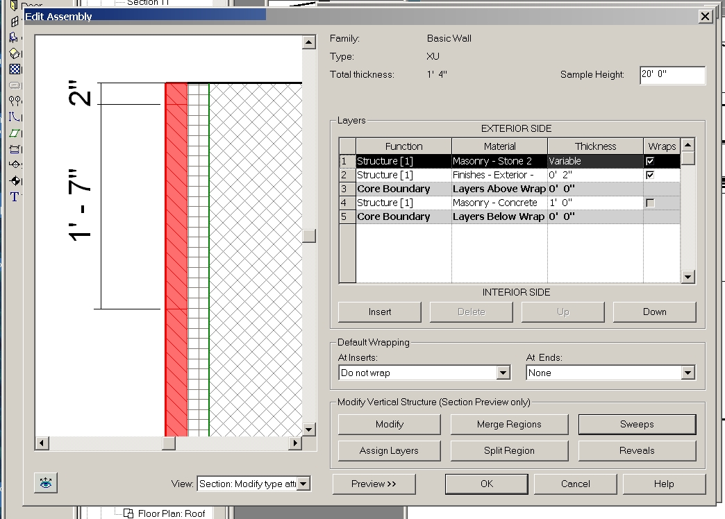Click preview pane horizontal scroll right arrow
Screen dimensions: 725x519
click(x=294, y=443)
